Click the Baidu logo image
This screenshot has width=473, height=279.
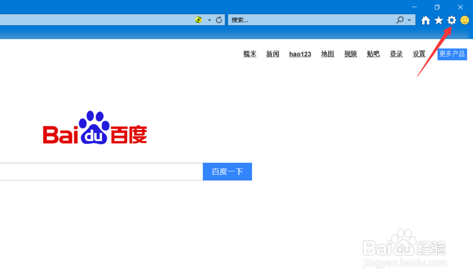tap(95, 128)
